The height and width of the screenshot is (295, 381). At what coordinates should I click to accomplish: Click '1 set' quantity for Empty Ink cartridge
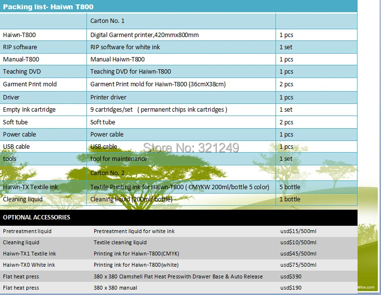286,110
